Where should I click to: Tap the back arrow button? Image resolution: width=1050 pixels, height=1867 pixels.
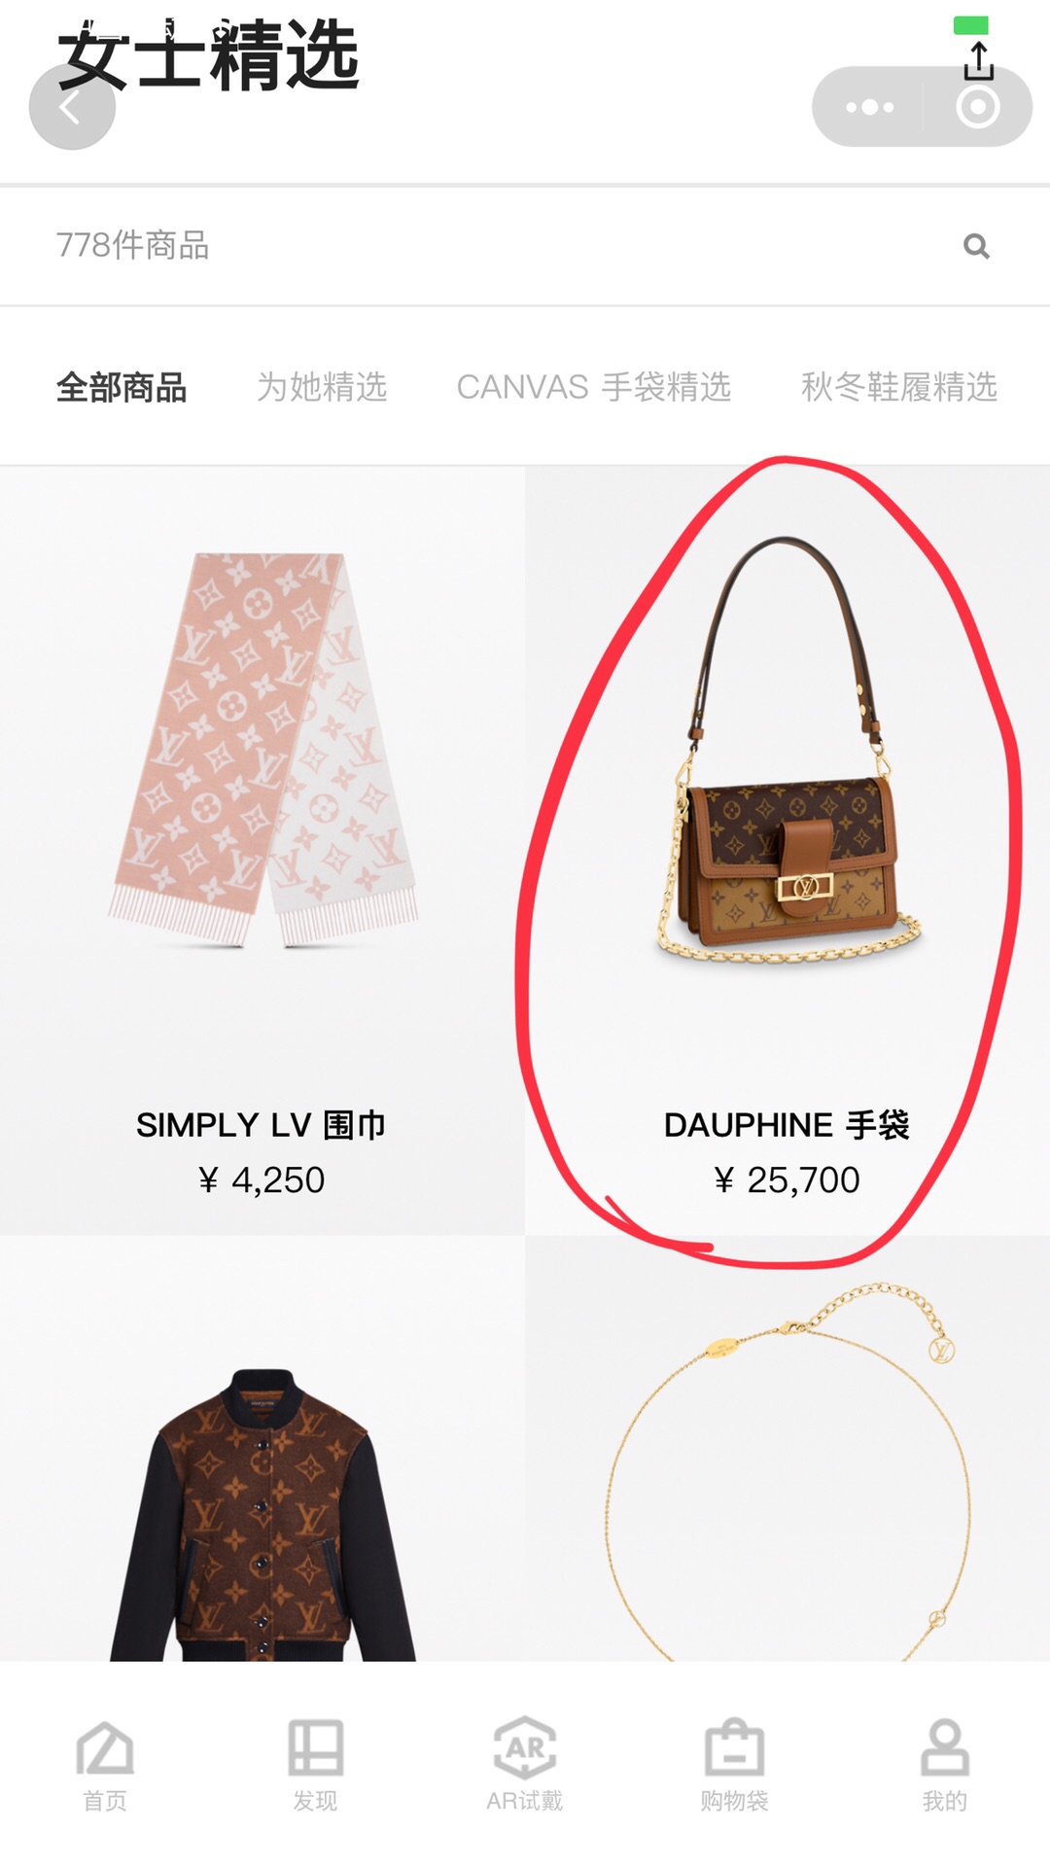tap(72, 107)
